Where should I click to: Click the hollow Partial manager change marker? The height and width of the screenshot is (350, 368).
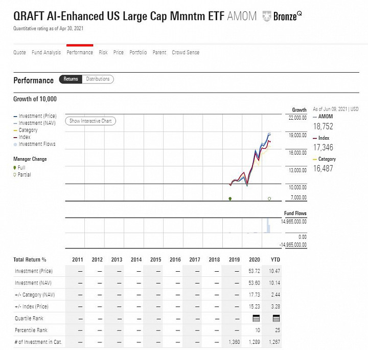pos(269,199)
